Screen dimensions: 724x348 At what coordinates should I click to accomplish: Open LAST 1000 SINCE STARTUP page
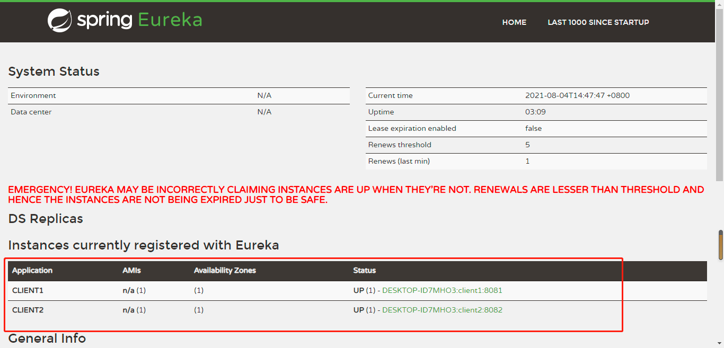[598, 22]
